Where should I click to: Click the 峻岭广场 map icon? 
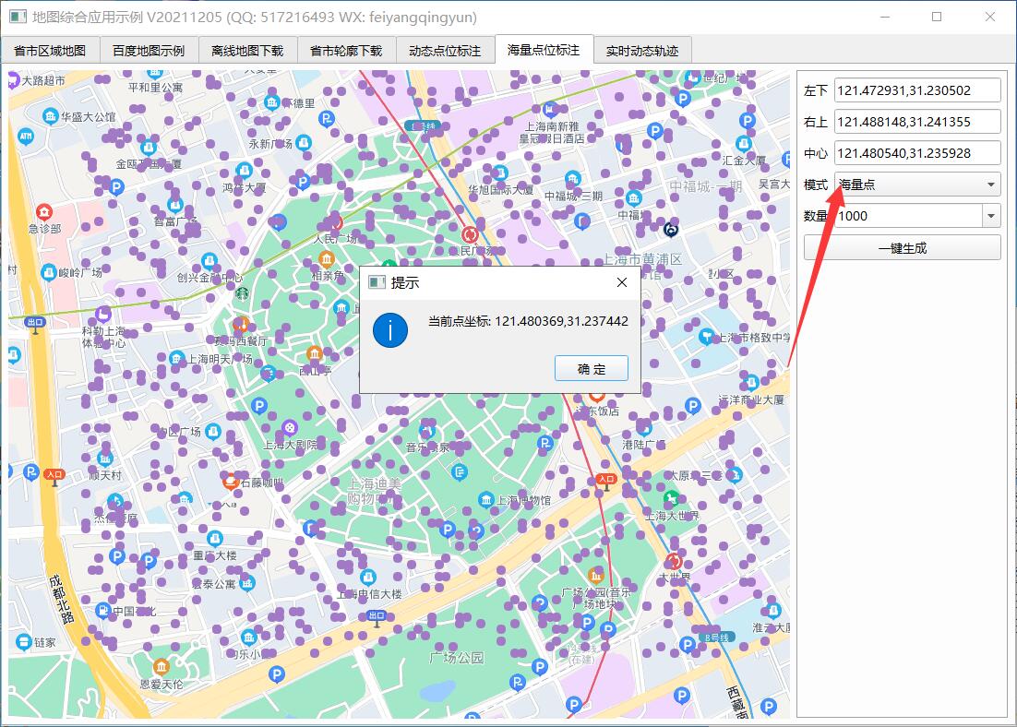(49, 272)
